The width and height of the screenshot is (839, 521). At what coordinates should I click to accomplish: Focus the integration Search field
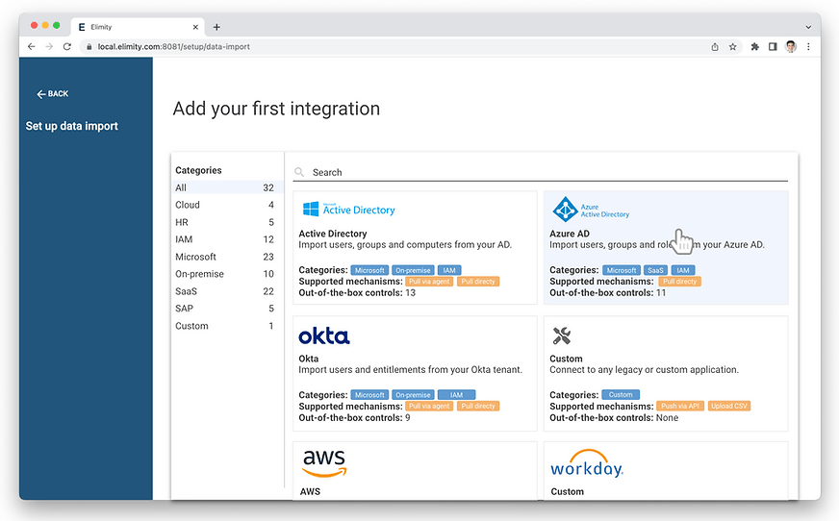point(541,173)
